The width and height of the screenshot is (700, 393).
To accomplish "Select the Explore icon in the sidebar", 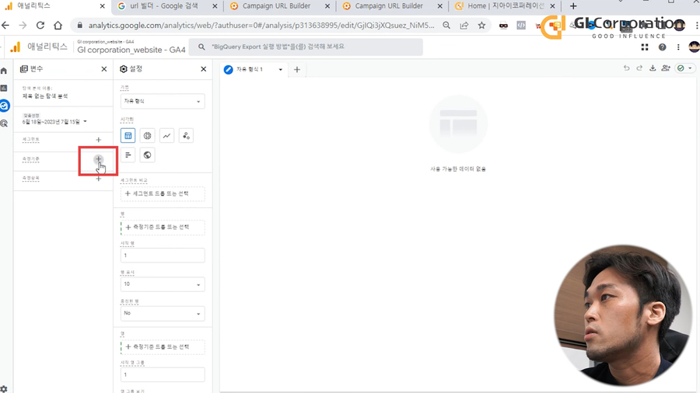I will click(5, 106).
